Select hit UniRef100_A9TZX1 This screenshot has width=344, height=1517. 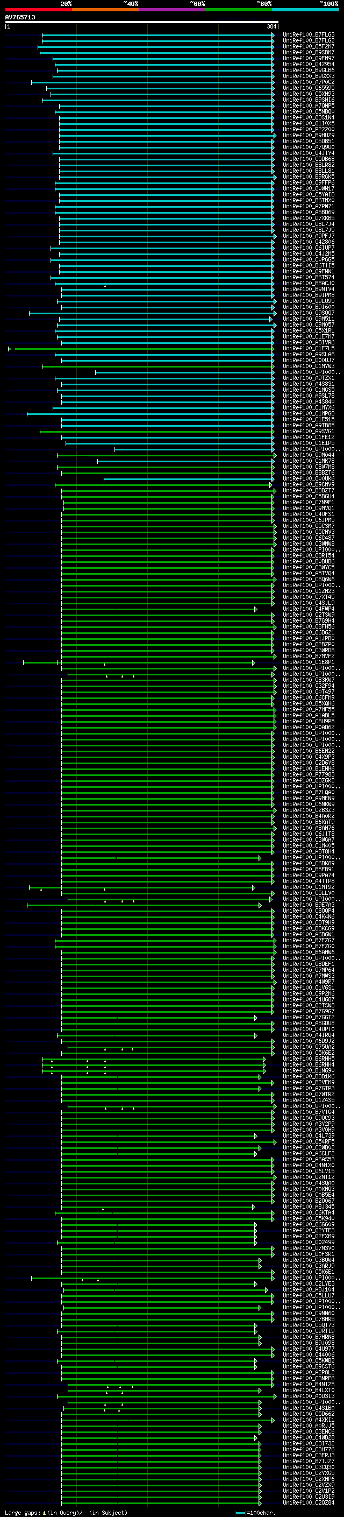click(x=309, y=377)
